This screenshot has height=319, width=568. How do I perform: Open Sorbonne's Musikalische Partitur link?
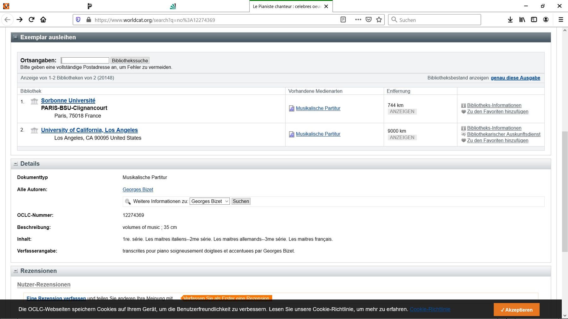318,108
